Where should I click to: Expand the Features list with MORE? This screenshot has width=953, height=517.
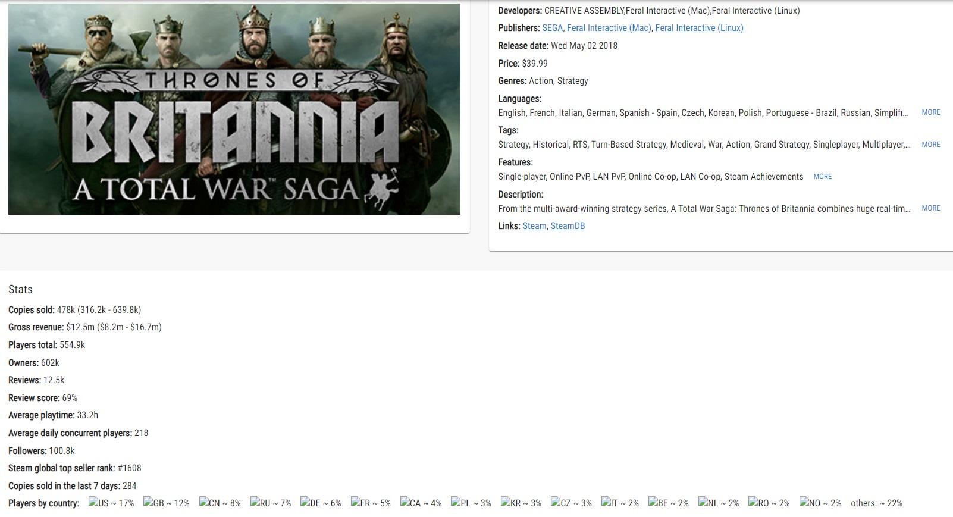(822, 177)
